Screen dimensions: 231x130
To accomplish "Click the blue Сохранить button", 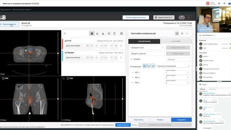I will [x=181, y=120].
